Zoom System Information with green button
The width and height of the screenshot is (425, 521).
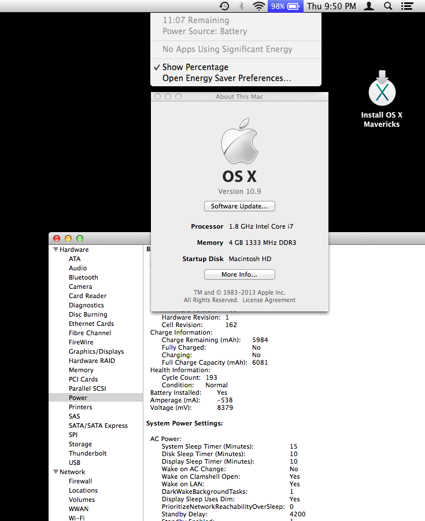[x=80, y=239]
